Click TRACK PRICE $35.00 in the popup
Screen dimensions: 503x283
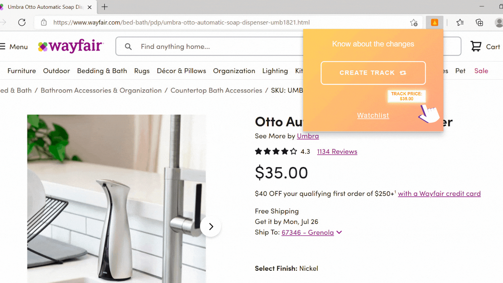pyautogui.click(x=406, y=96)
